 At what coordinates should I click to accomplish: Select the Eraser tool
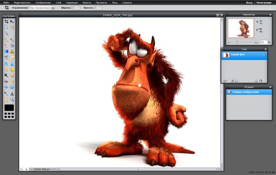(6, 46)
